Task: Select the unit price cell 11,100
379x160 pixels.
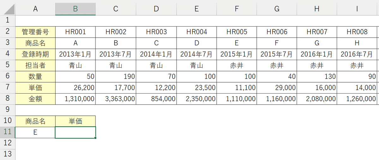Action: click(237, 88)
